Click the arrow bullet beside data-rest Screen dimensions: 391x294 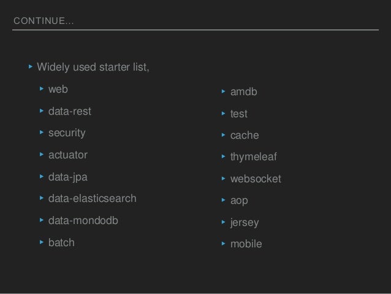pyautogui.click(x=42, y=110)
